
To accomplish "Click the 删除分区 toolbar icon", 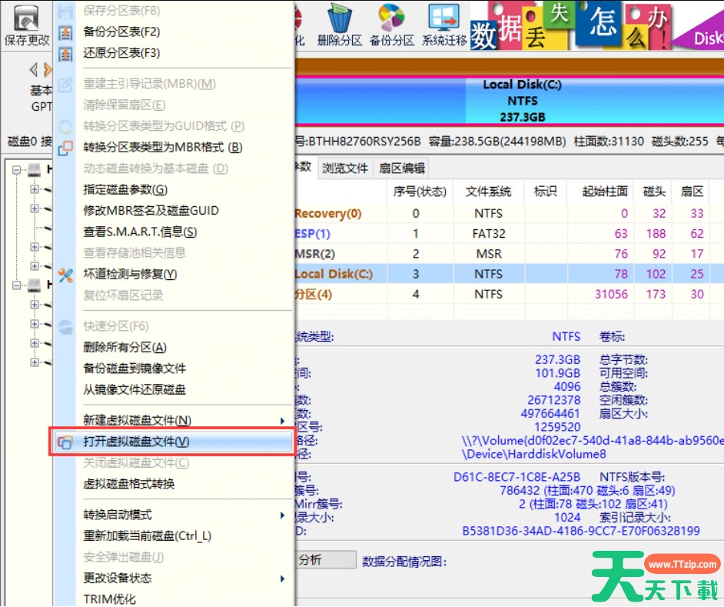I will click(x=339, y=25).
